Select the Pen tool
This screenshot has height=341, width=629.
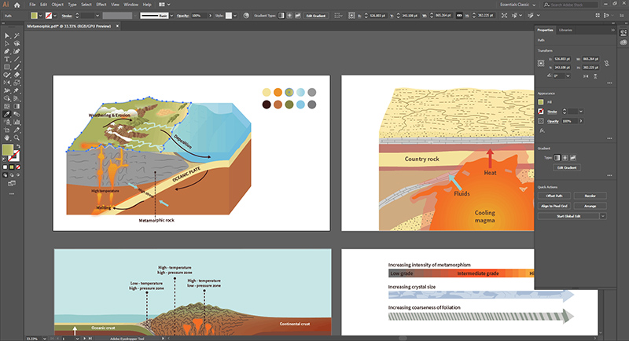7,51
